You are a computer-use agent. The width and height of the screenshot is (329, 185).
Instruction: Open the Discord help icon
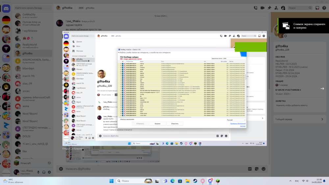point(324,8)
